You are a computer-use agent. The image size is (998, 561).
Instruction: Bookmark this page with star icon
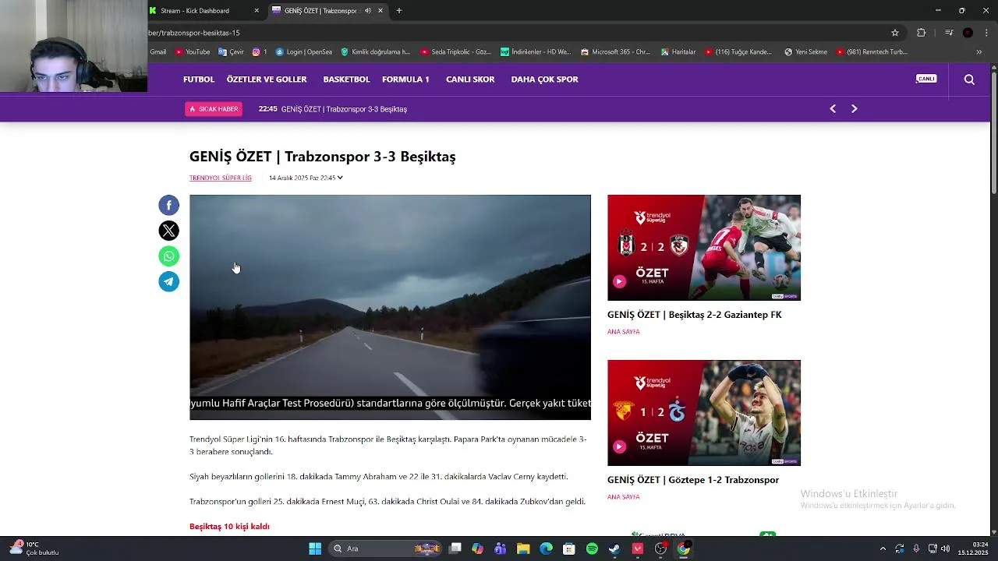click(895, 33)
